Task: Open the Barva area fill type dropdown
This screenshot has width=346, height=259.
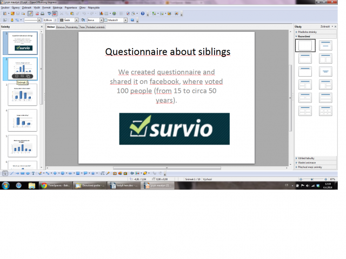Action: 101,21
